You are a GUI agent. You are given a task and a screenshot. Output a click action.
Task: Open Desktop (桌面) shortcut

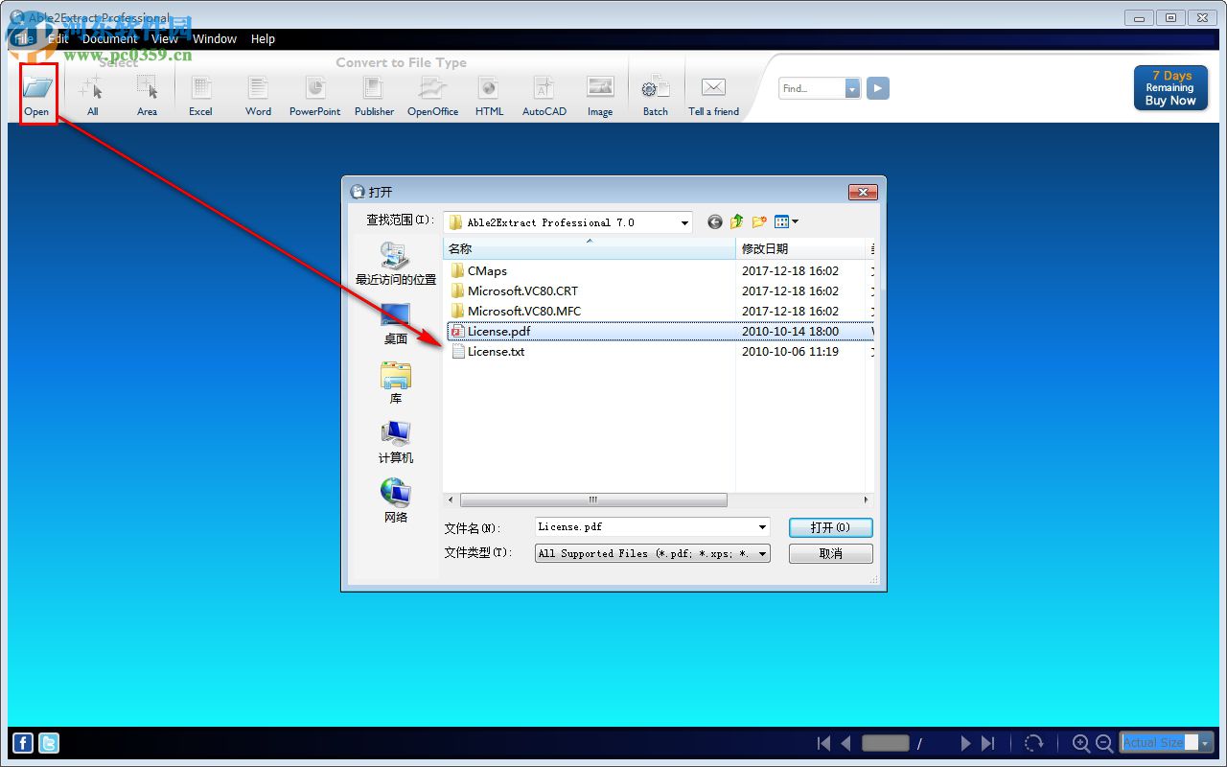click(396, 324)
